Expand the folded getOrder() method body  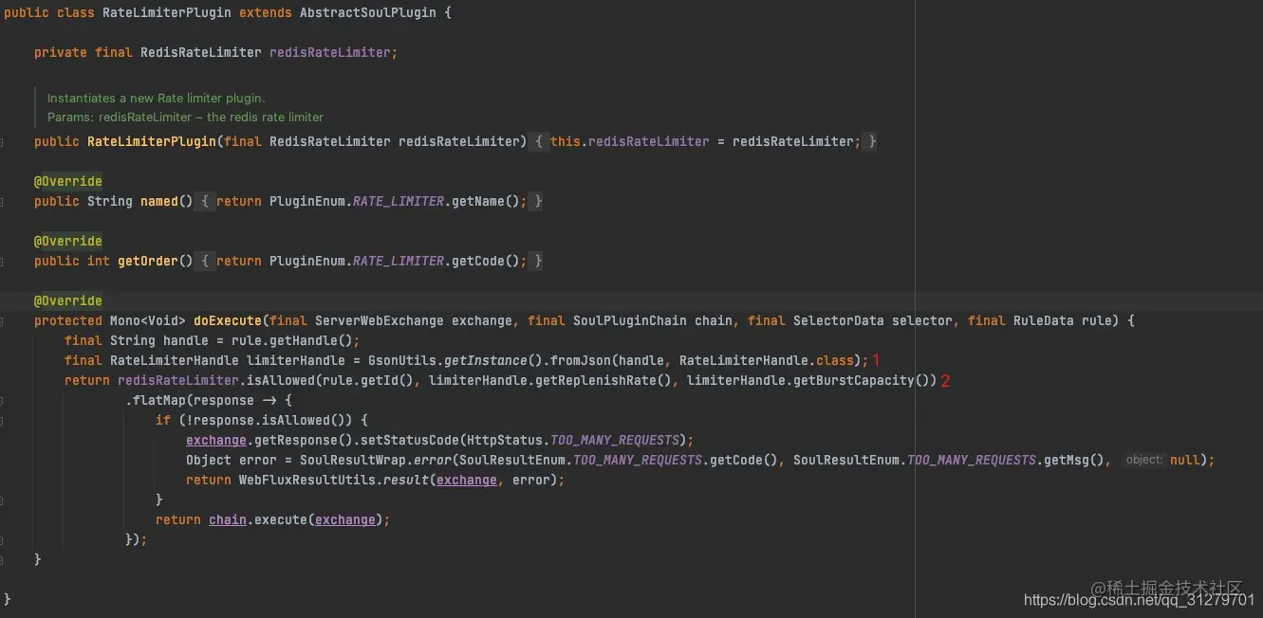coord(204,261)
